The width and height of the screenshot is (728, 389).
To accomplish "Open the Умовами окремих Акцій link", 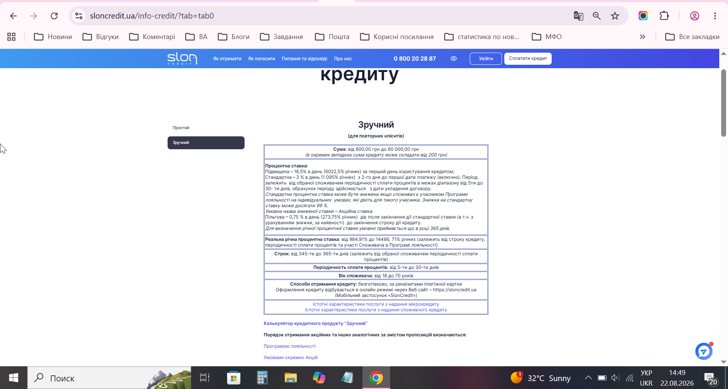I will 291,358.
